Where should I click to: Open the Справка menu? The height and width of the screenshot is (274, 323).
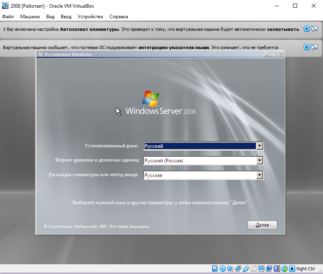119,17
